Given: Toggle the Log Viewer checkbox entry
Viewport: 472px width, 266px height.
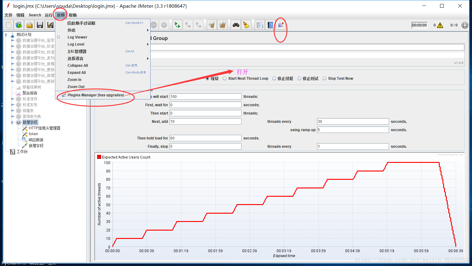Looking at the screenshot, I should tap(59, 37).
